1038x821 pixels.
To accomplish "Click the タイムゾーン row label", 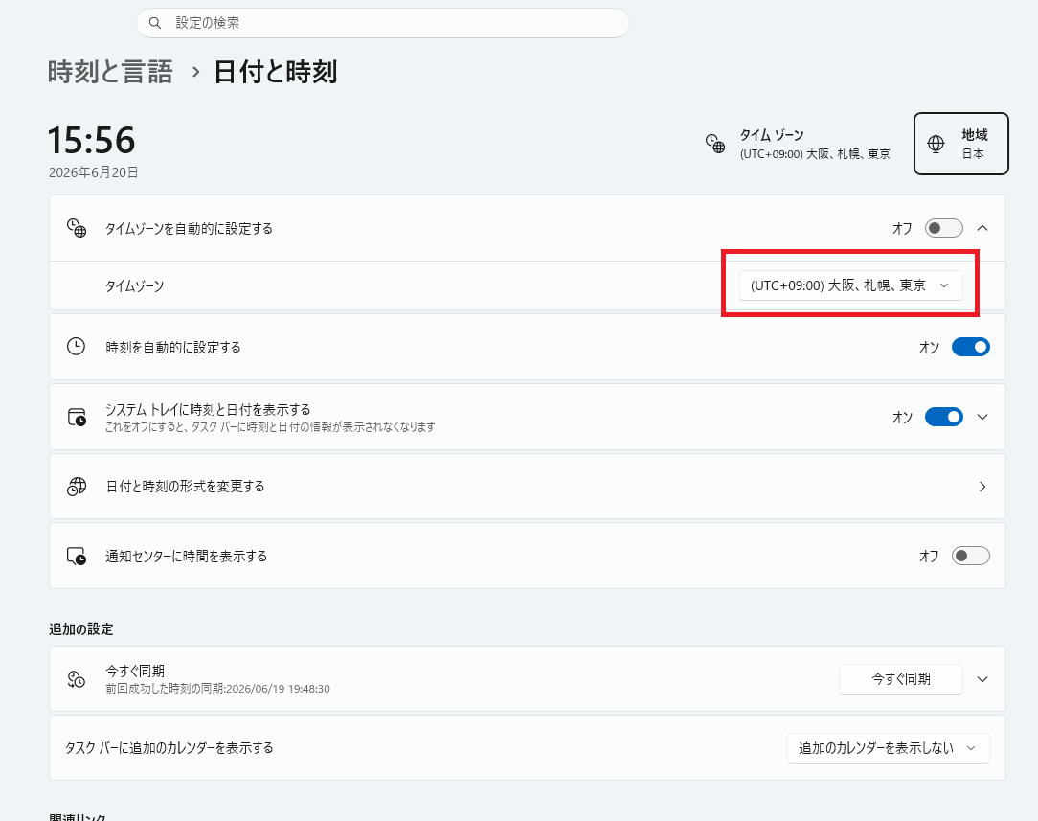I will [134, 286].
